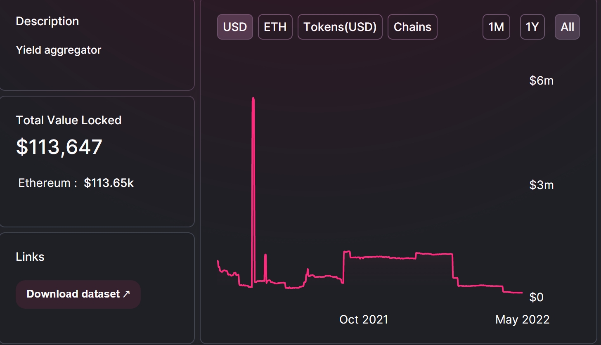The width and height of the screenshot is (601, 345).
Task: Click the Oct 2021 axis label
Action: [x=364, y=319]
